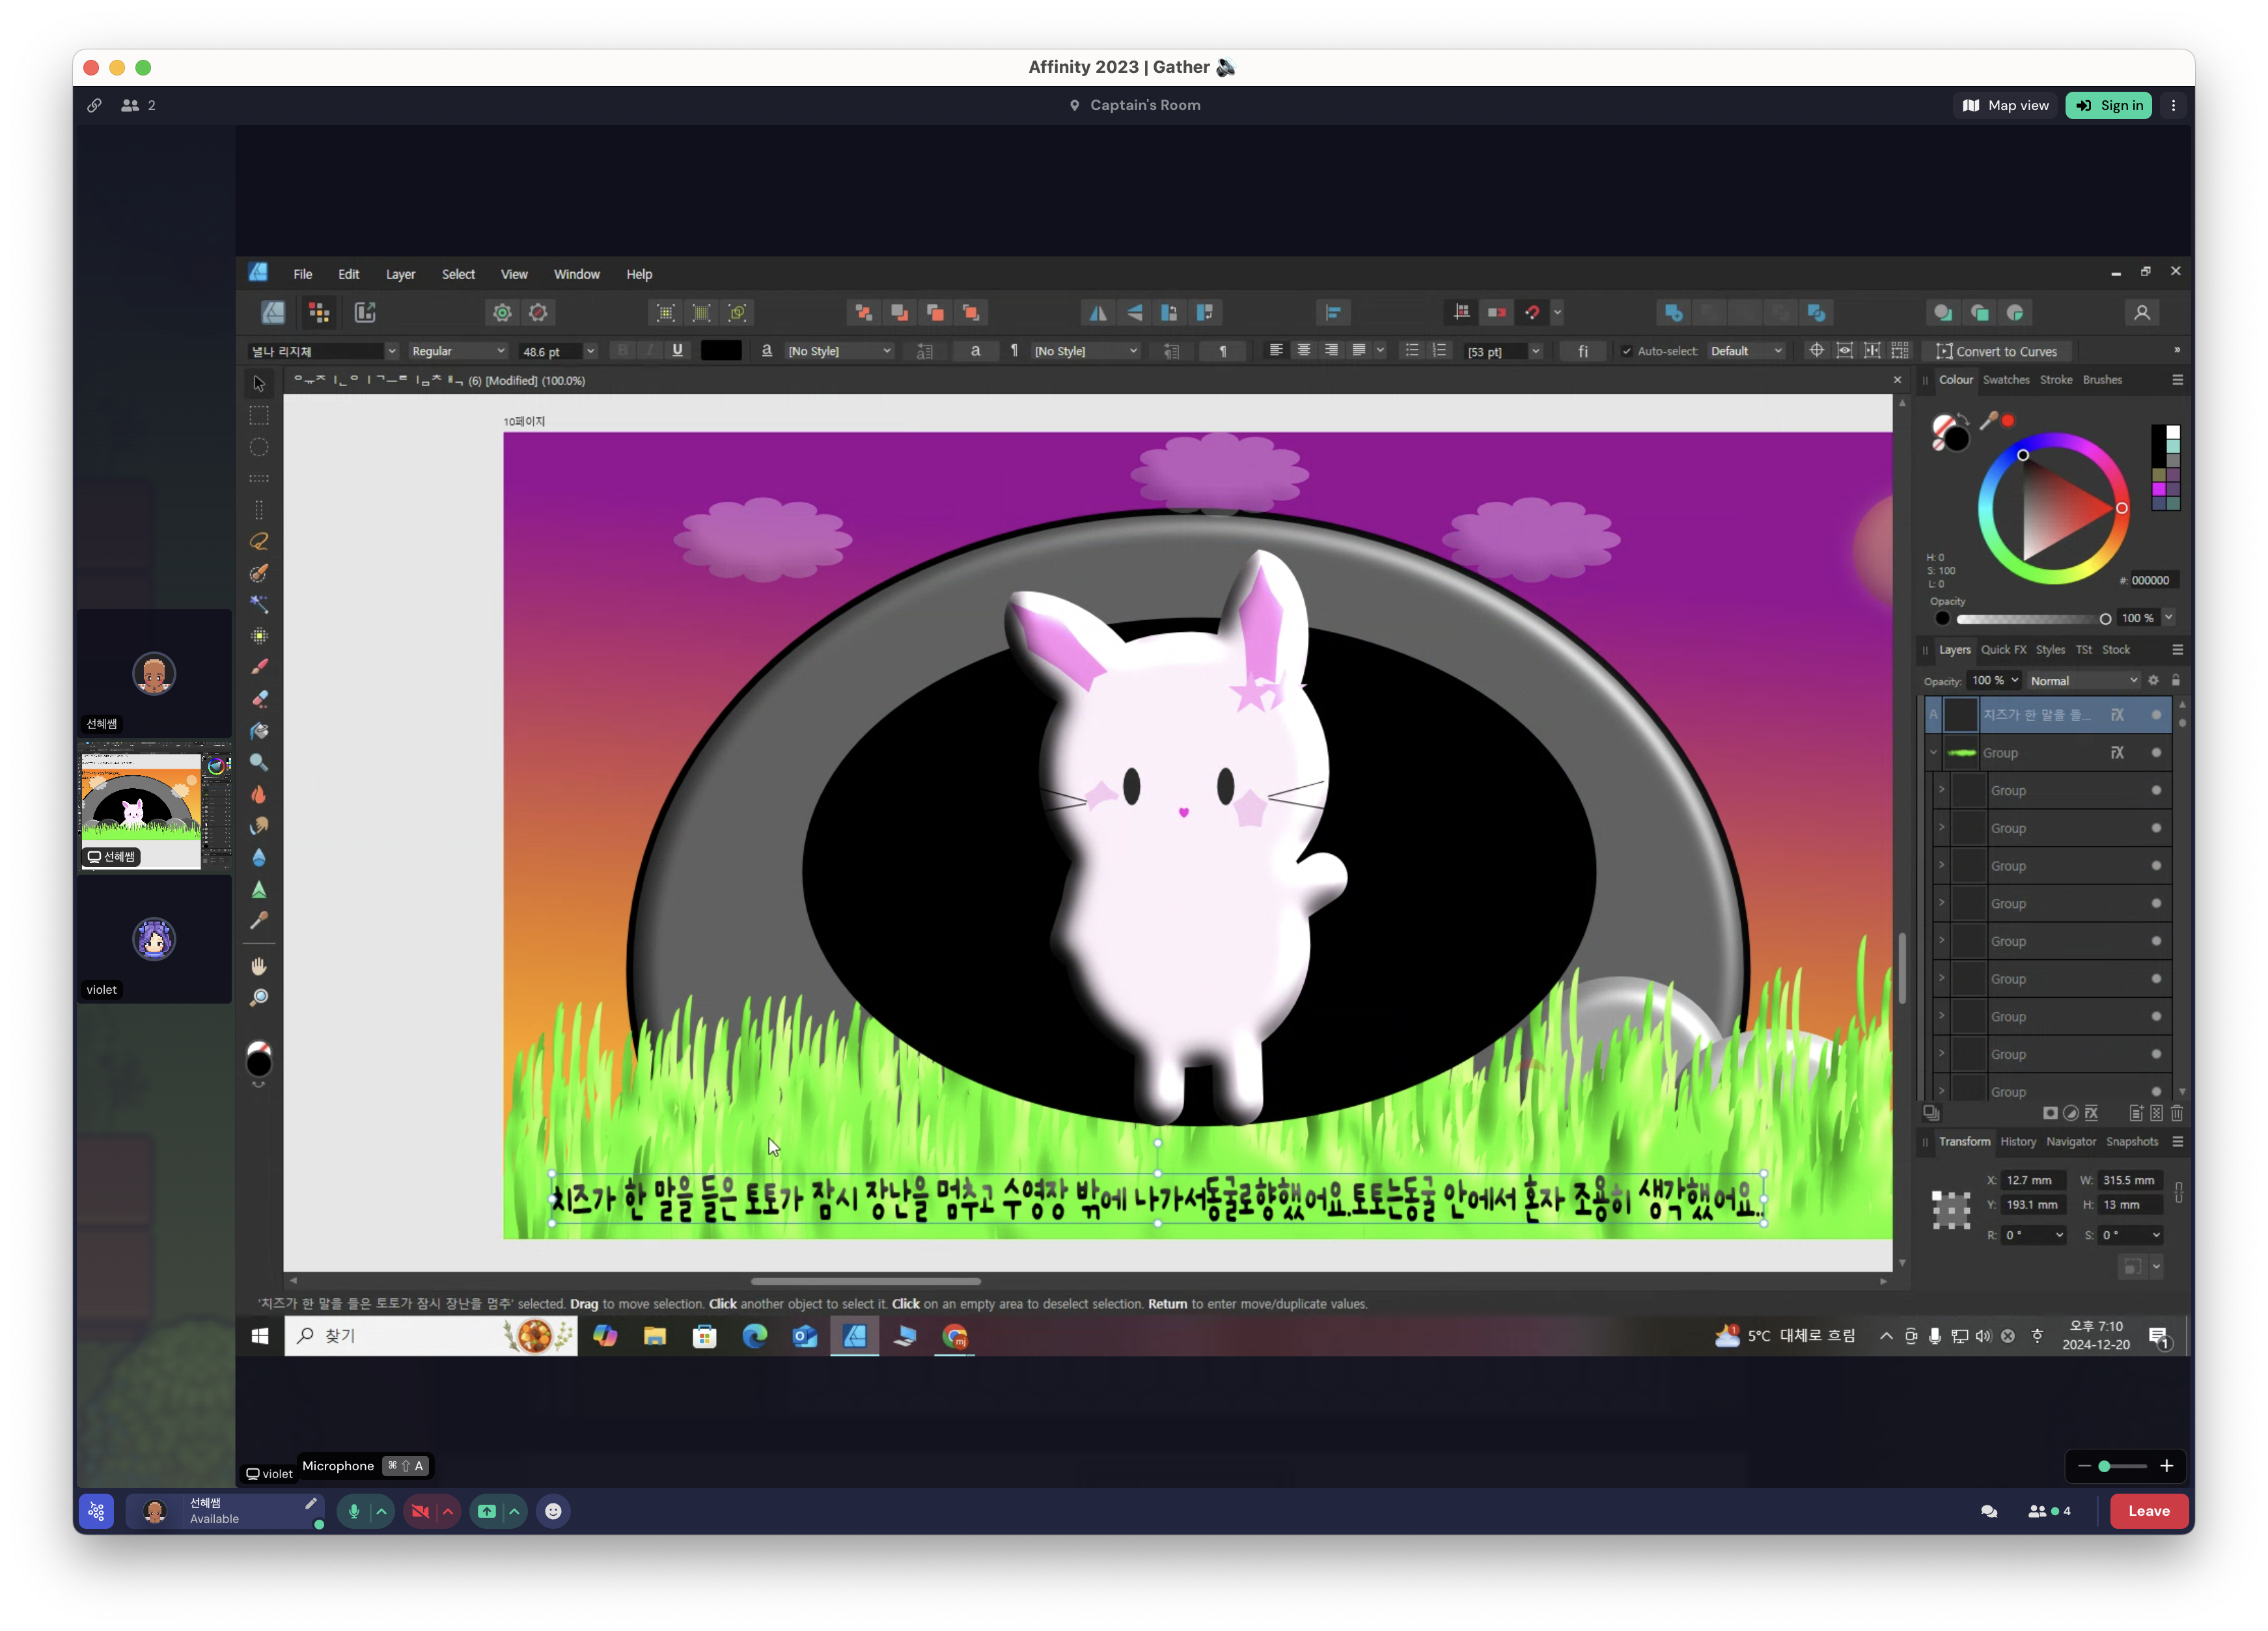Click the Convert to Curves button

[x=1996, y=351]
